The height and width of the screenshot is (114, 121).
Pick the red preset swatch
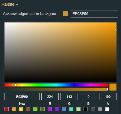click(x=7, y=109)
